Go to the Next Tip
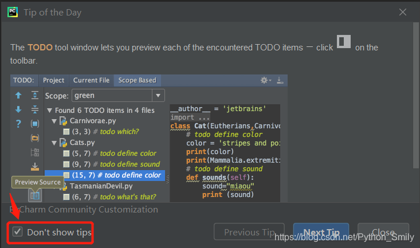 click(321, 231)
